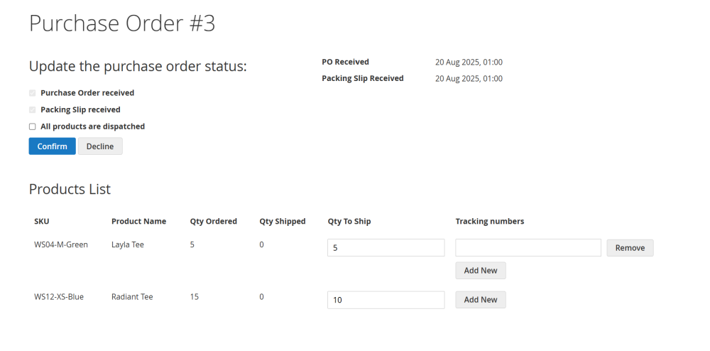Add a new tracking number for Layla Tee
This screenshot has height=351, width=710.
(x=480, y=271)
